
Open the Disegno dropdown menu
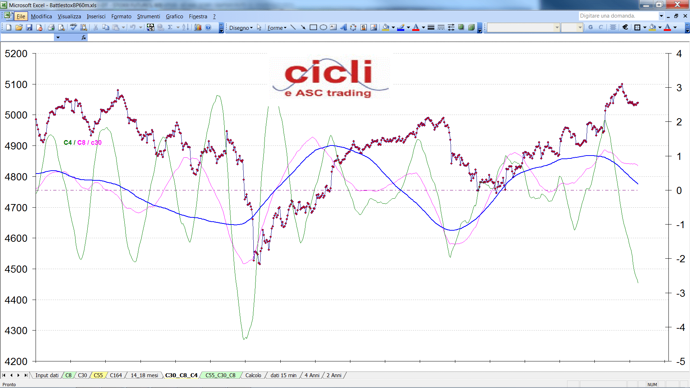(x=241, y=28)
